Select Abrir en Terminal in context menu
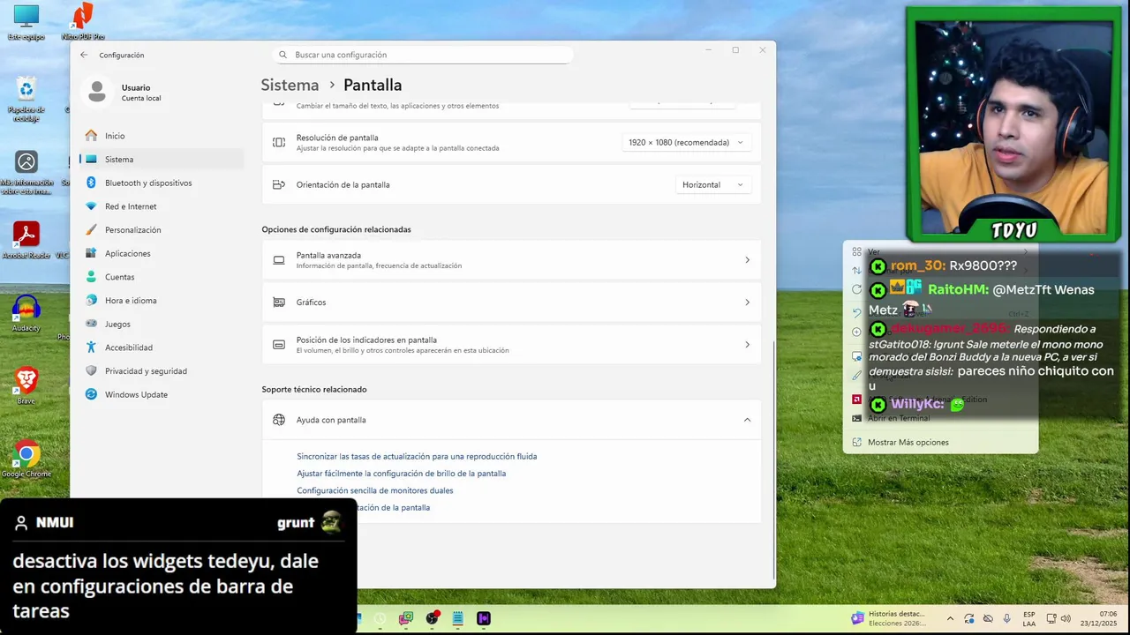 (x=899, y=418)
